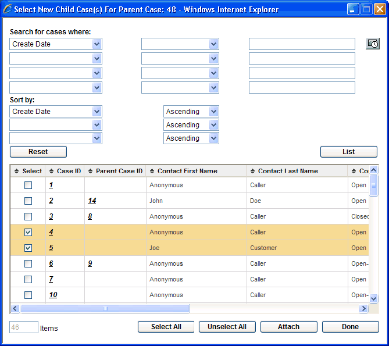Open second search field dropdown
Image resolution: width=389 pixels, height=346 pixels.
click(x=56, y=59)
